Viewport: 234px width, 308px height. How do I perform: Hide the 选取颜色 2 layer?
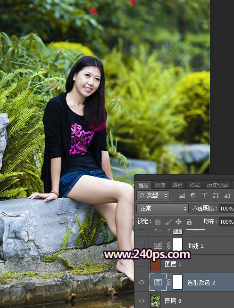(142, 282)
